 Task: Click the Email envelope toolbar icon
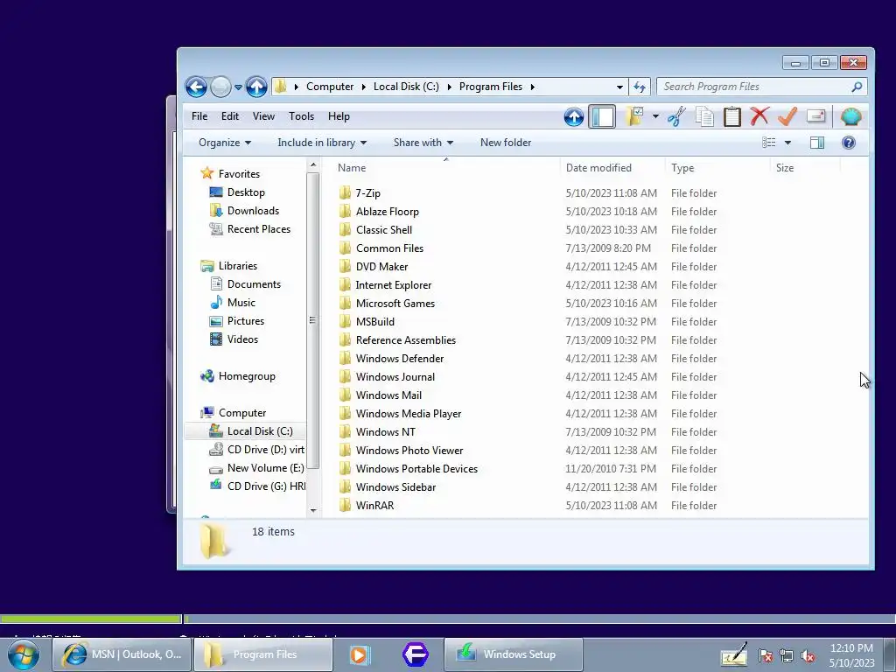tap(816, 116)
